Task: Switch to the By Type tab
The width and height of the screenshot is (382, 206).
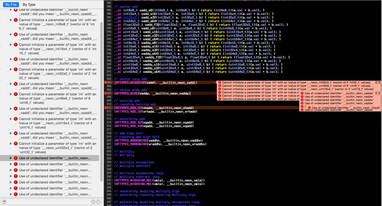Action: click(x=29, y=4)
